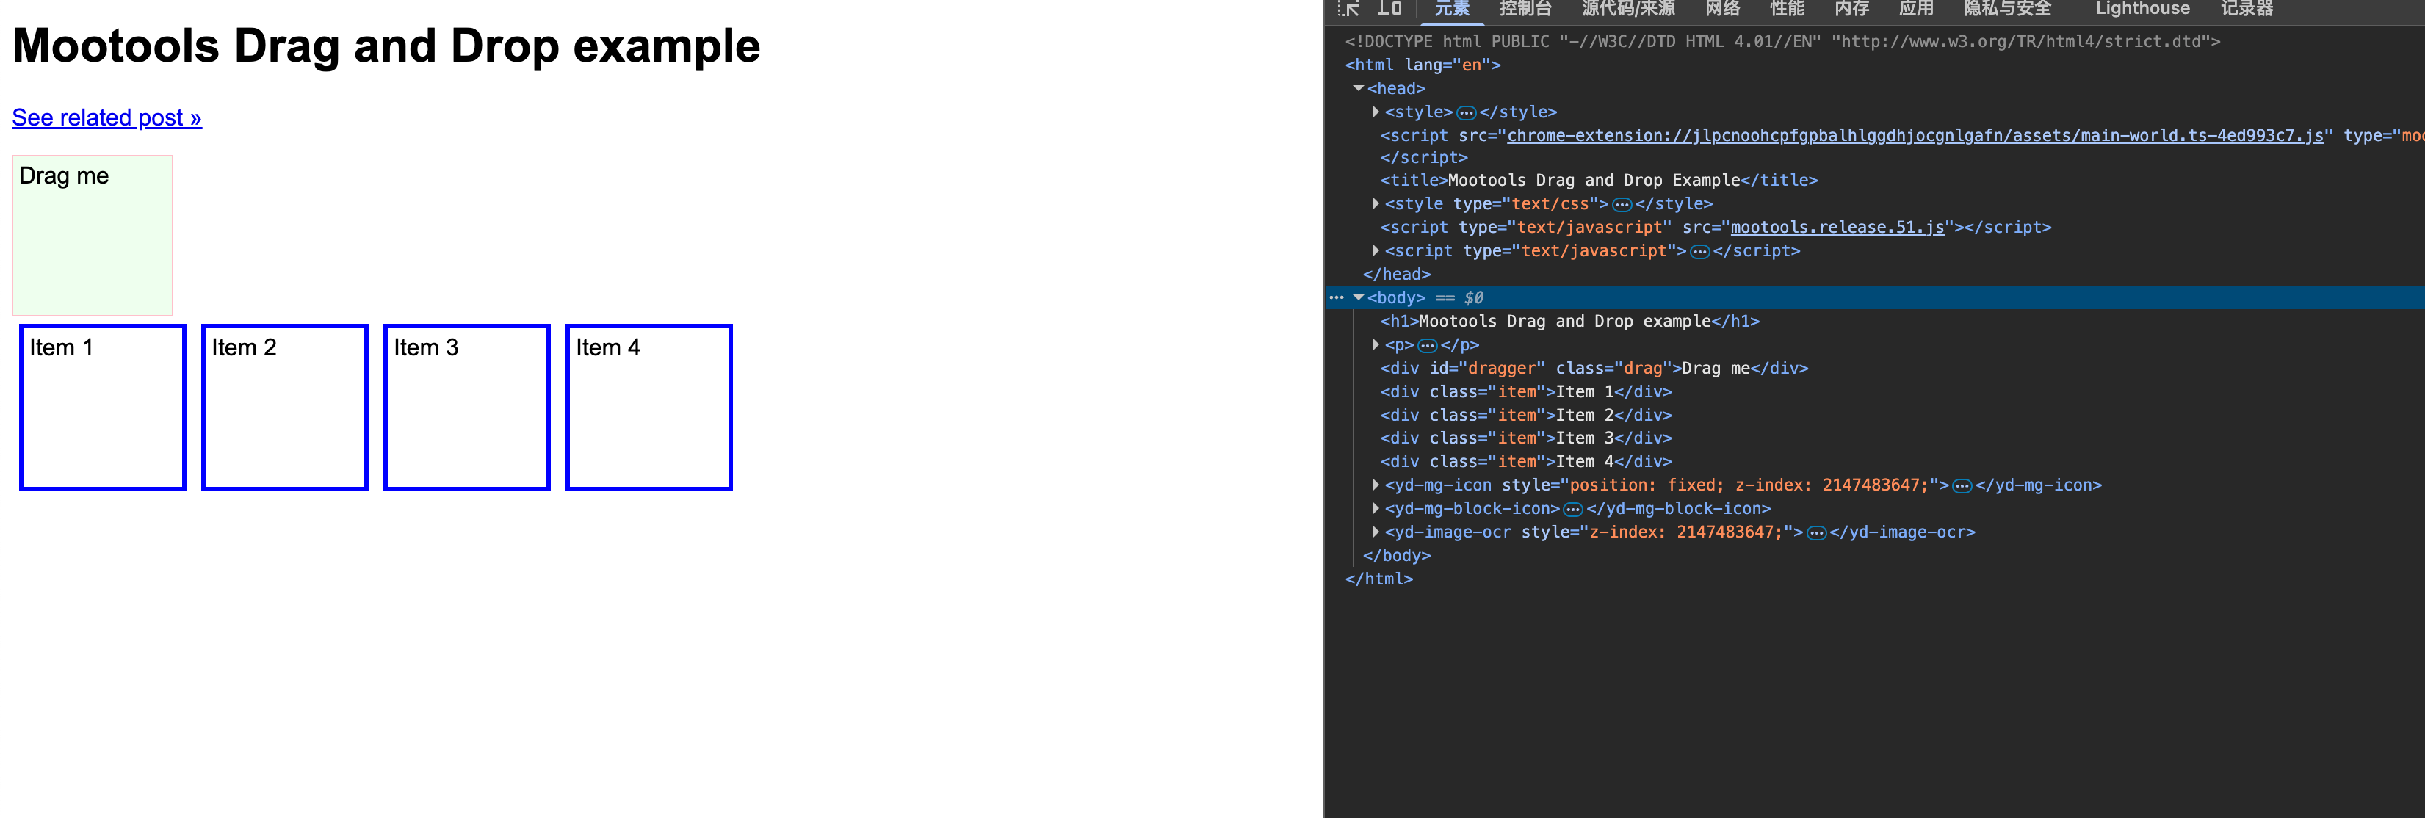Click ellipsis badge in the p element
Viewport: 2425px width, 818px height.
coord(1427,345)
